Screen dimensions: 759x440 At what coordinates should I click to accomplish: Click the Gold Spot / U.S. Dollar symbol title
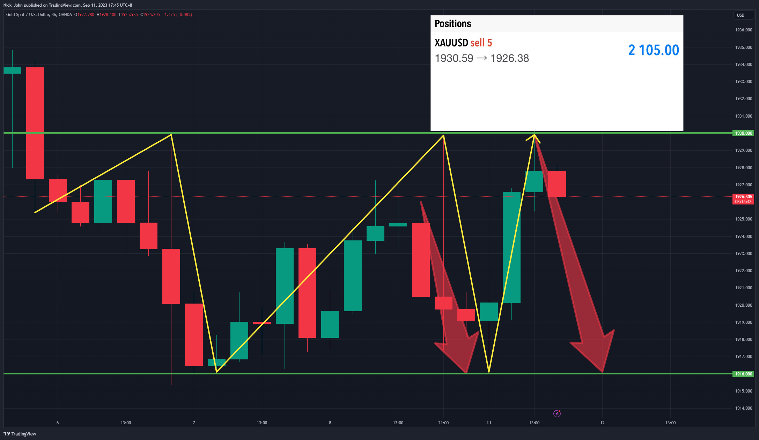39,15
